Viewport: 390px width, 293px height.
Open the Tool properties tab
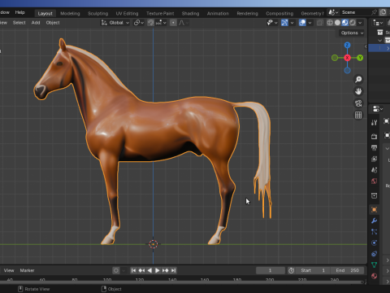[x=374, y=123]
